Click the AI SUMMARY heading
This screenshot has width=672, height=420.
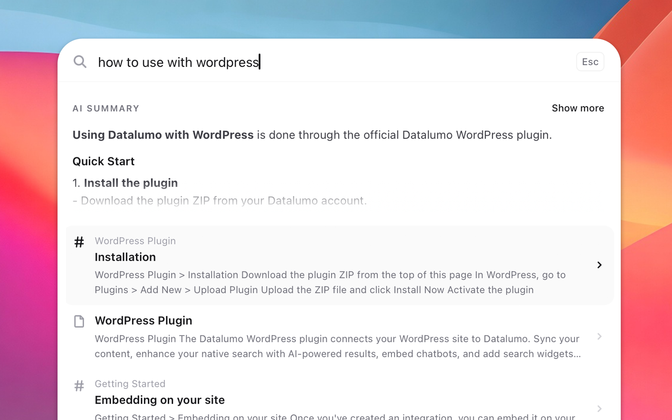106,108
